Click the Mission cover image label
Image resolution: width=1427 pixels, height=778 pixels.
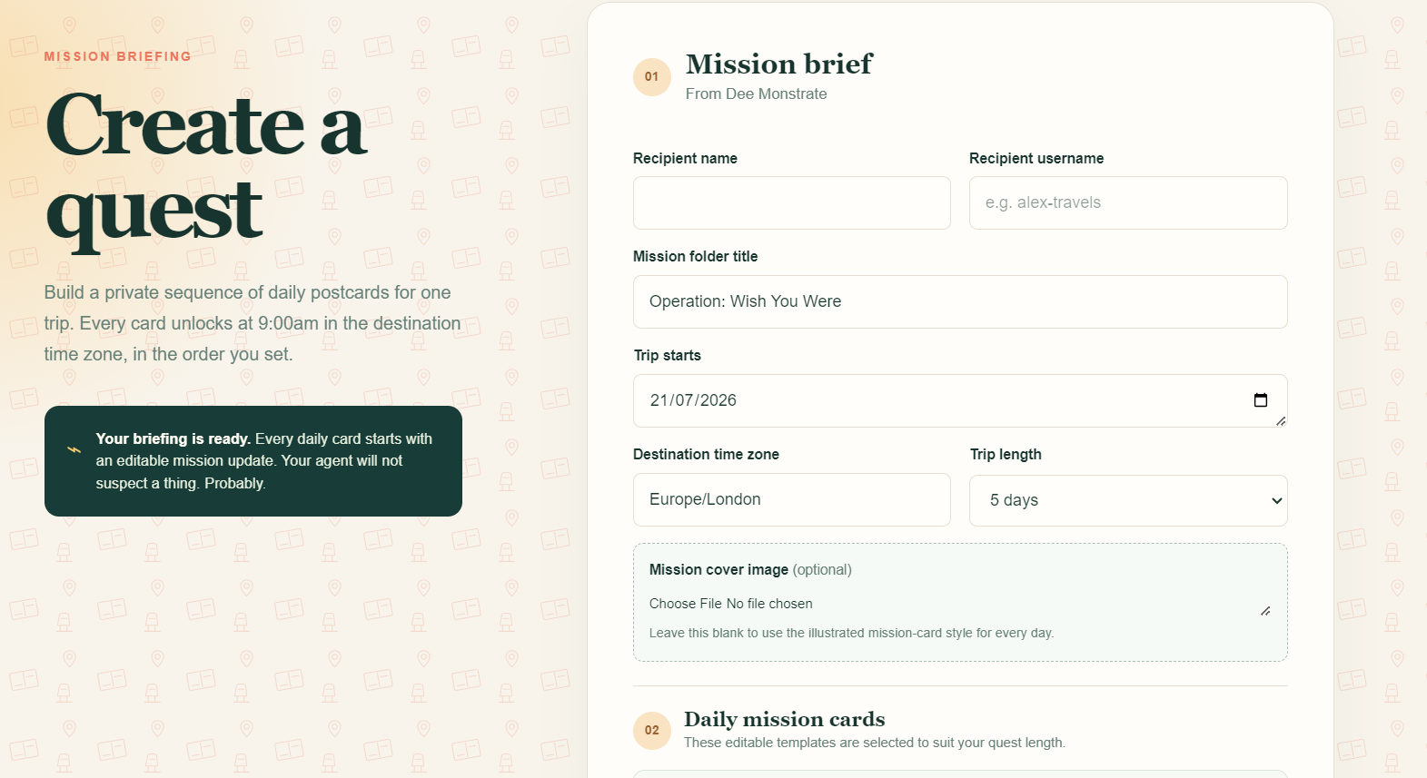click(718, 569)
